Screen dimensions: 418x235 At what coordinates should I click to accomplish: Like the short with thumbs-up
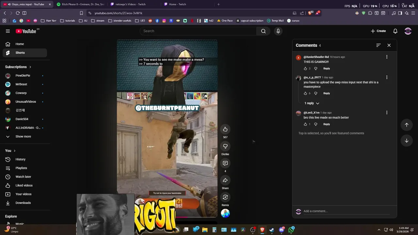225,129
